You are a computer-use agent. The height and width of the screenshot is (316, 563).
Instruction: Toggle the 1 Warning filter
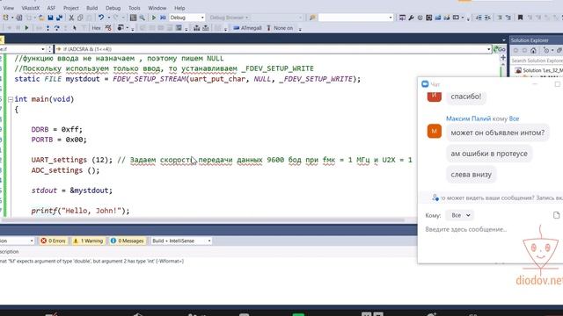[x=88, y=241]
